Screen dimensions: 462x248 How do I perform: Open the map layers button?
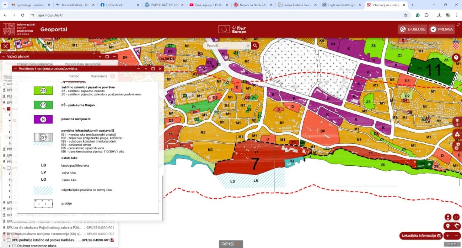(x=457, y=122)
